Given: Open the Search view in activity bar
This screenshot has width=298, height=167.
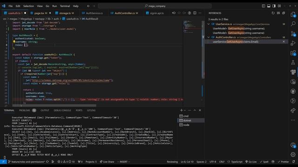Looking at the screenshot, I should coord(293,24).
